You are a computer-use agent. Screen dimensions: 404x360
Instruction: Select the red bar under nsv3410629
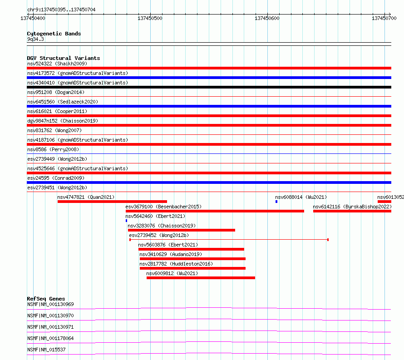[193, 259]
